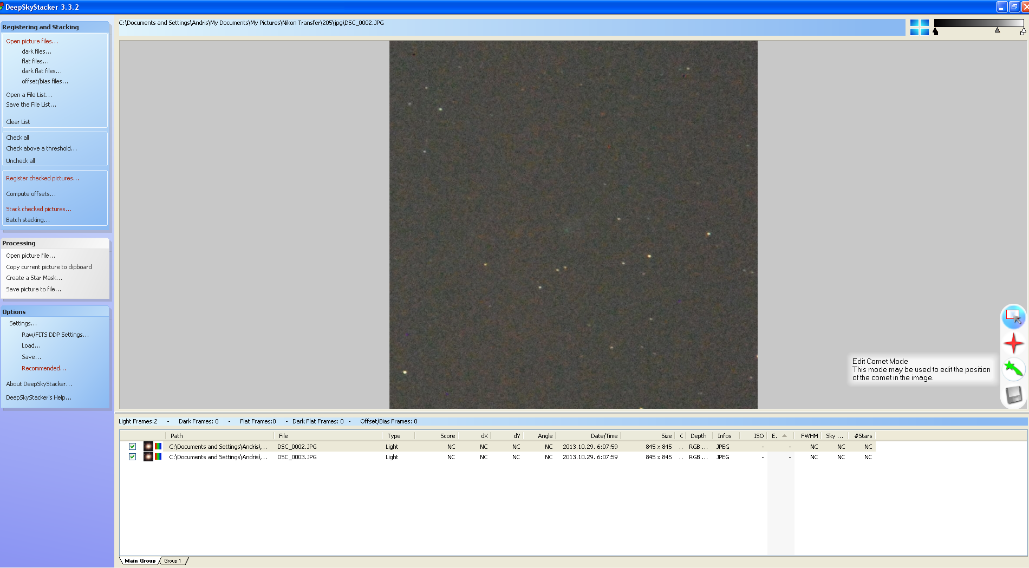Screen dimensions: 1029x568
Task: Click Check above a threshold
Action: point(42,148)
